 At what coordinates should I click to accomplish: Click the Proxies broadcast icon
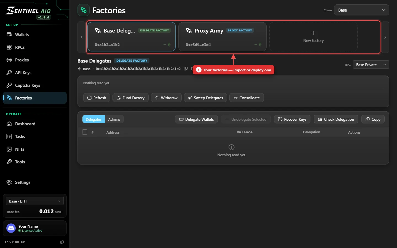9,60
